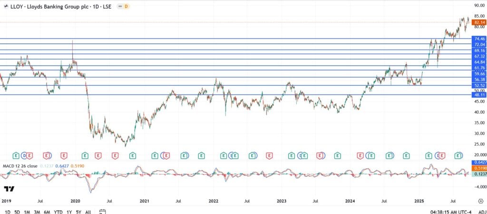Image resolution: width=487 pixels, height=214 pixels.
Task: Click the 59.66 price level label
Action: [479, 74]
